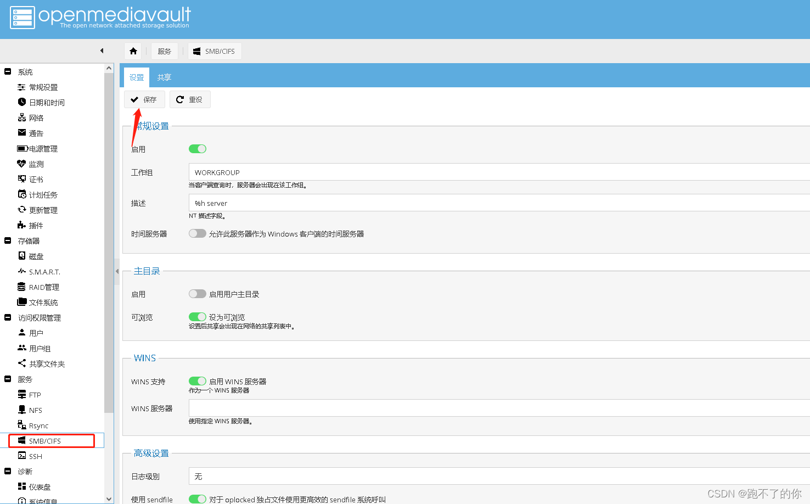Toggle the 启用 switch under 常规设置
The height and width of the screenshot is (504, 810).
(x=198, y=149)
